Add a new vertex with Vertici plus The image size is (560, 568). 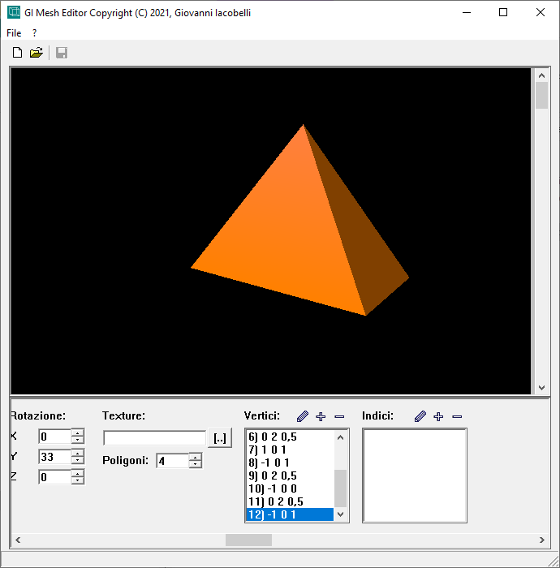point(321,416)
